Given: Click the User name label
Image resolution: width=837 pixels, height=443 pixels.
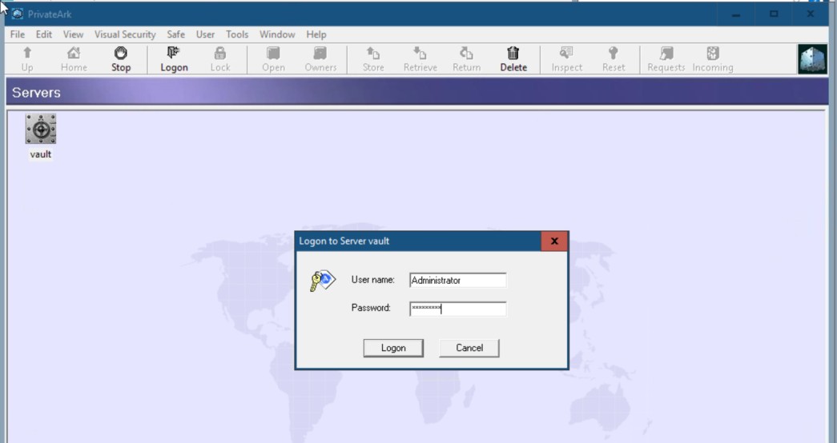Looking at the screenshot, I should [x=372, y=279].
